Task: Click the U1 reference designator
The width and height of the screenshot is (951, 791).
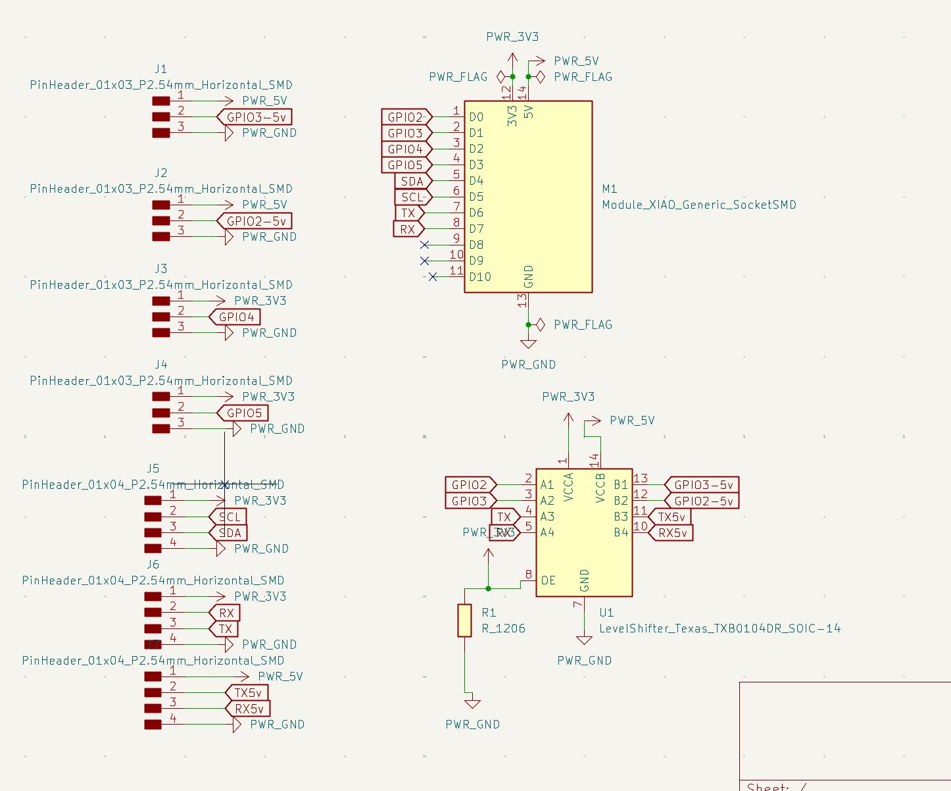Action: coord(606,613)
